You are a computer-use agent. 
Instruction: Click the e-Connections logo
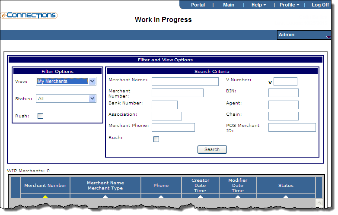click(x=29, y=15)
